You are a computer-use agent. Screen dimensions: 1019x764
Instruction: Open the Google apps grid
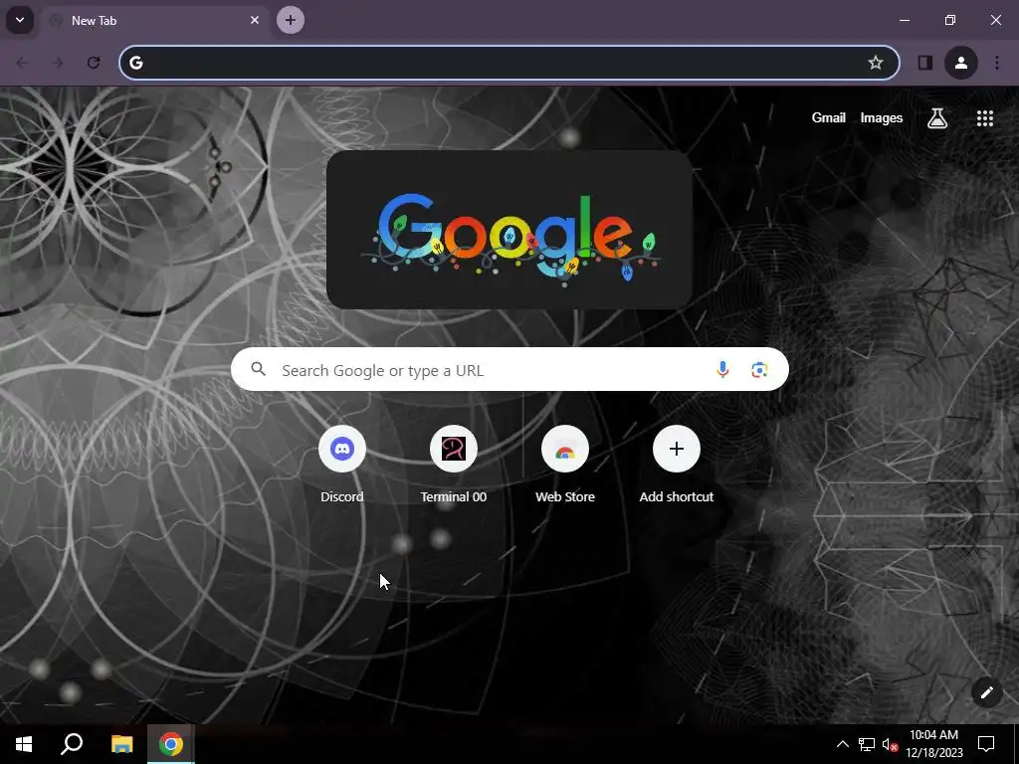[984, 118]
